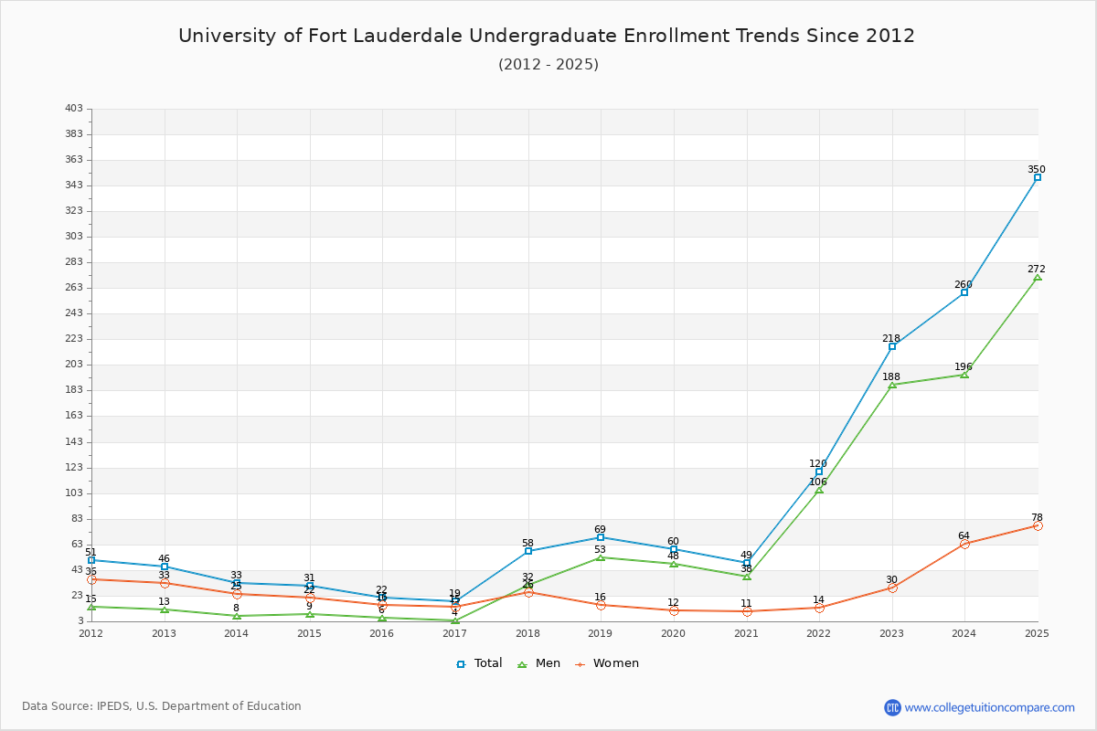
Task: Select the 2020 Total point labeled 60
Action: click(x=674, y=549)
